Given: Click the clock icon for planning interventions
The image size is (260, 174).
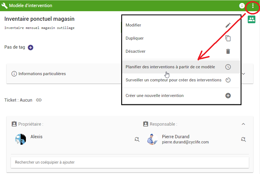Looking at the screenshot, I should pyautogui.click(x=228, y=67).
